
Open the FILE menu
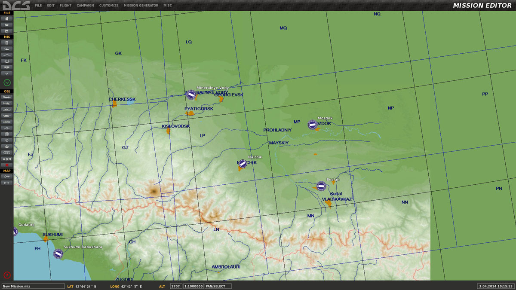click(39, 6)
